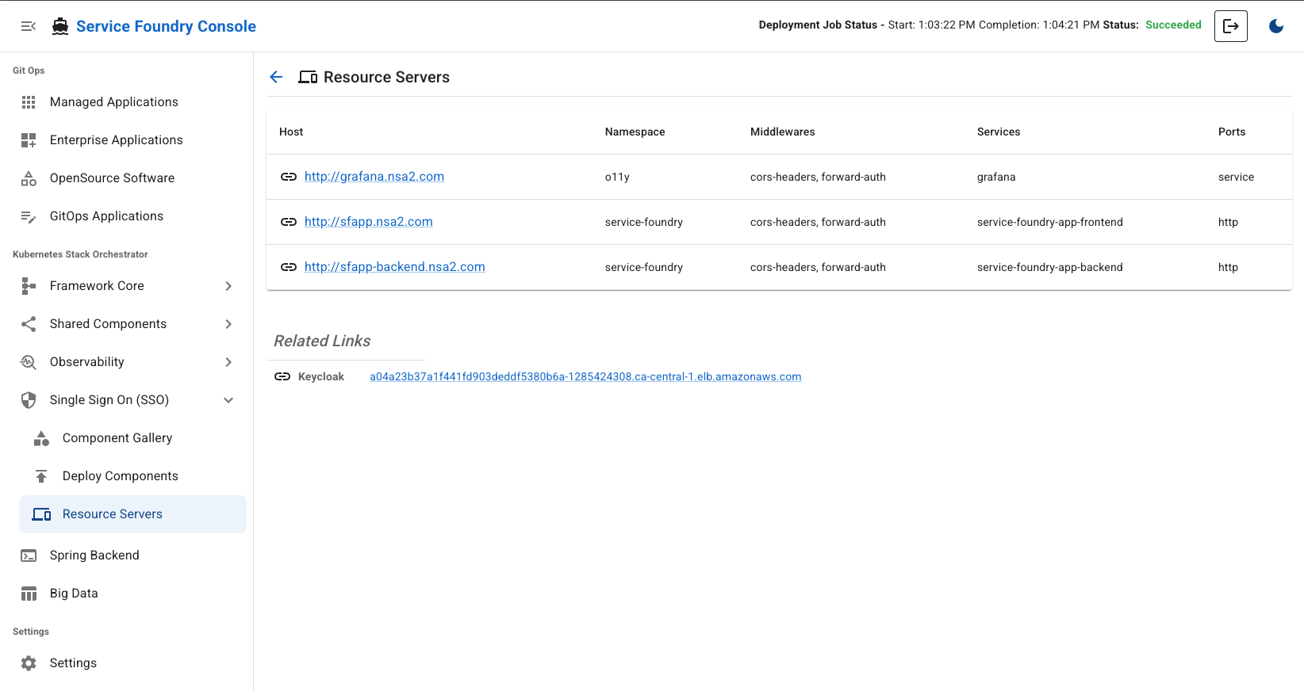
Task: Click the Services column header
Action: click(x=999, y=132)
